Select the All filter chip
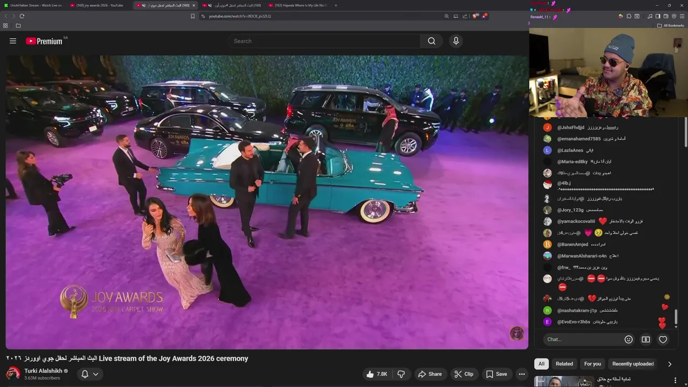The image size is (688, 387). pyautogui.click(x=541, y=364)
